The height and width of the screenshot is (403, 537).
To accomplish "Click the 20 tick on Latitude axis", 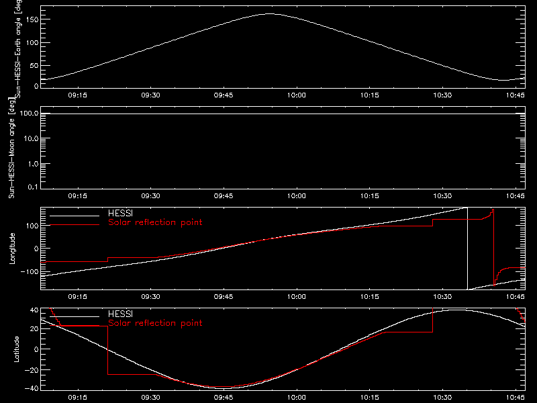I will tap(34, 328).
